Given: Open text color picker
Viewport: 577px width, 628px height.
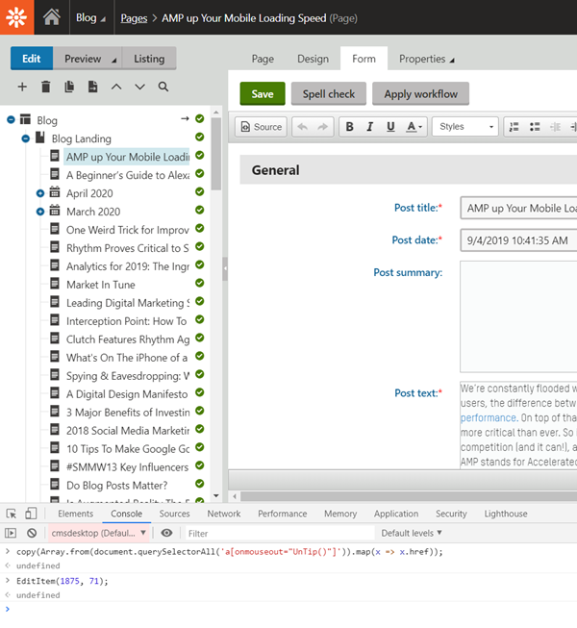Looking at the screenshot, I should (414, 127).
